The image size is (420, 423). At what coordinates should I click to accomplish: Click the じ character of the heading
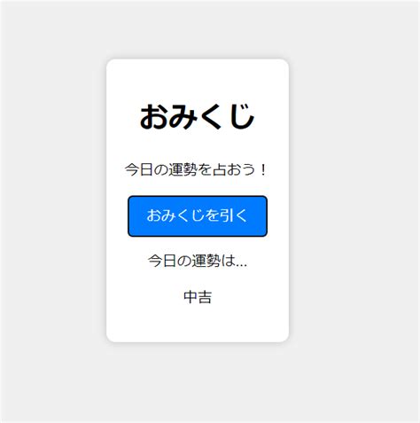click(242, 116)
